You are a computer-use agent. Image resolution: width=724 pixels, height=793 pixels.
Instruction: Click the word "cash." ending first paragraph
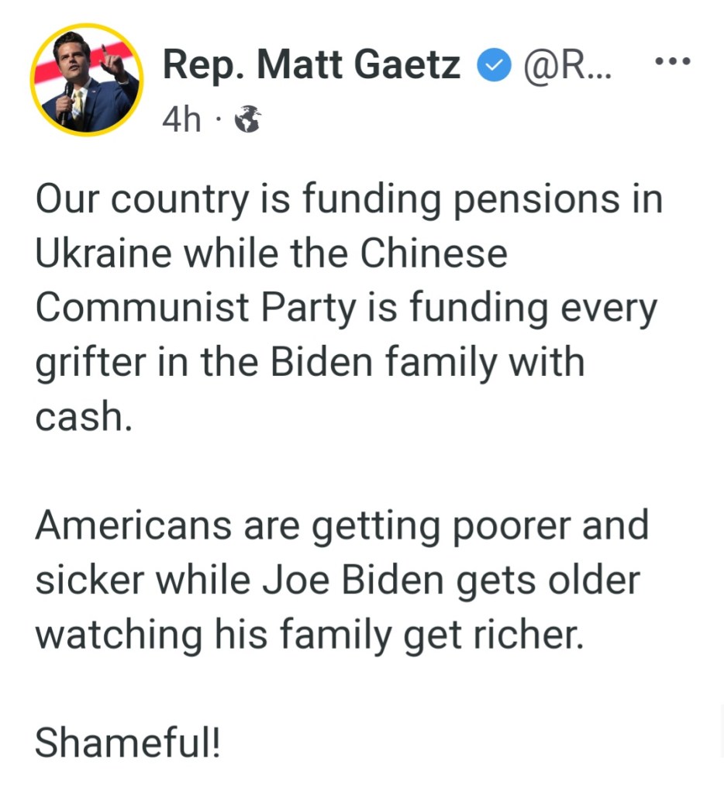pyautogui.click(x=81, y=417)
